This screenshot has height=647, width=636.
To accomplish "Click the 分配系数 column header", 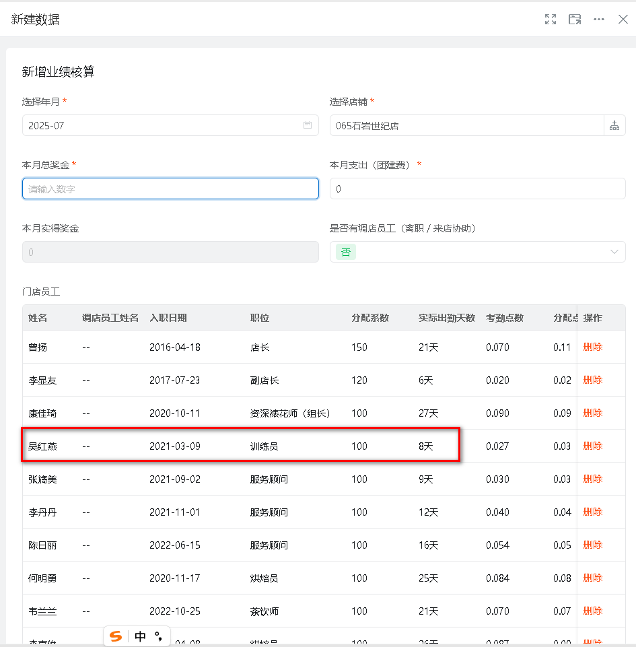I will (x=370, y=318).
